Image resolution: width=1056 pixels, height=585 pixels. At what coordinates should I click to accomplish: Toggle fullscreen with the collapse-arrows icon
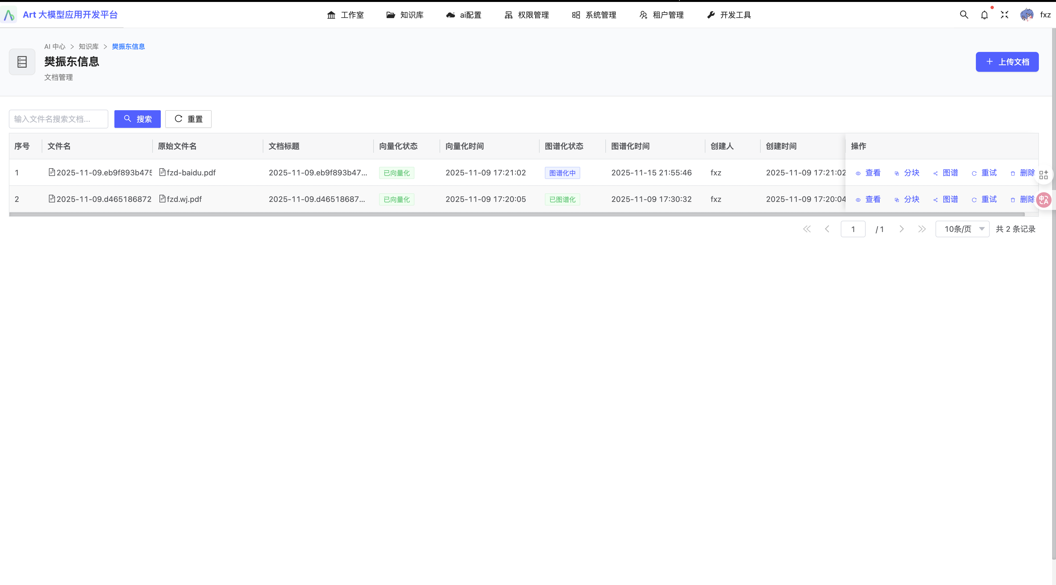(1004, 15)
